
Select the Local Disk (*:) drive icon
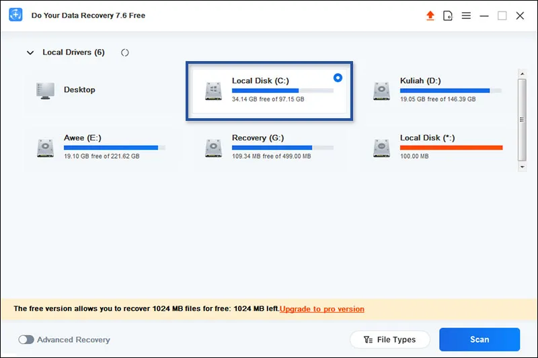(x=382, y=148)
